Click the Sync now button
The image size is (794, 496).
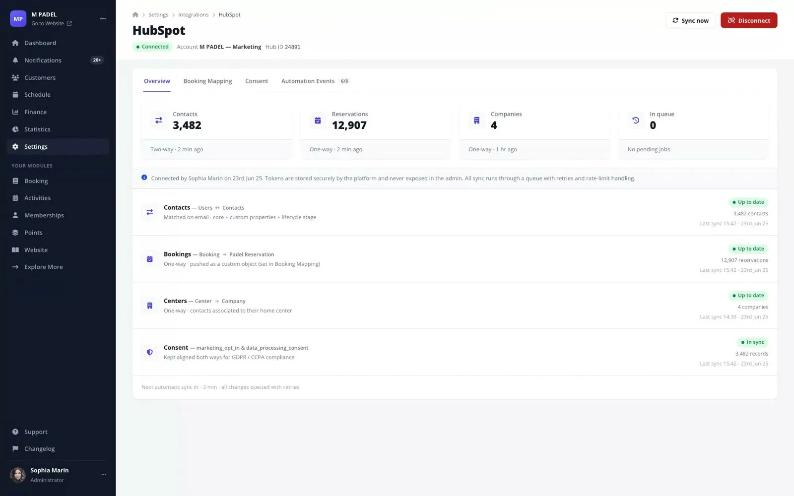click(690, 20)
